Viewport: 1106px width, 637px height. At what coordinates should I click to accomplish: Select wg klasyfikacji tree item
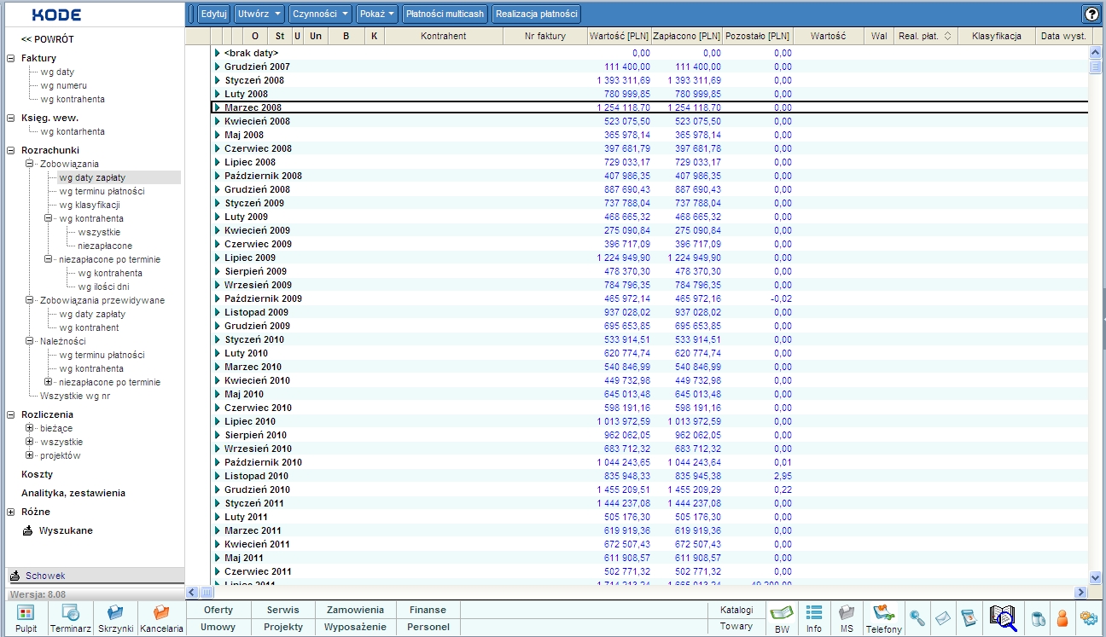(x=90, y=205)
